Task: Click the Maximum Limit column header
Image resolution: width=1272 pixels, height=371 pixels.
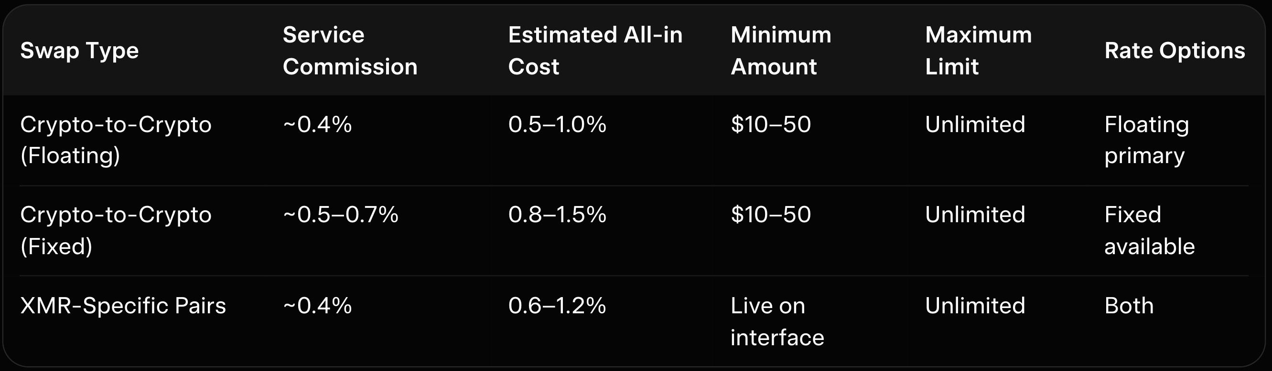Action: point(978,51)
